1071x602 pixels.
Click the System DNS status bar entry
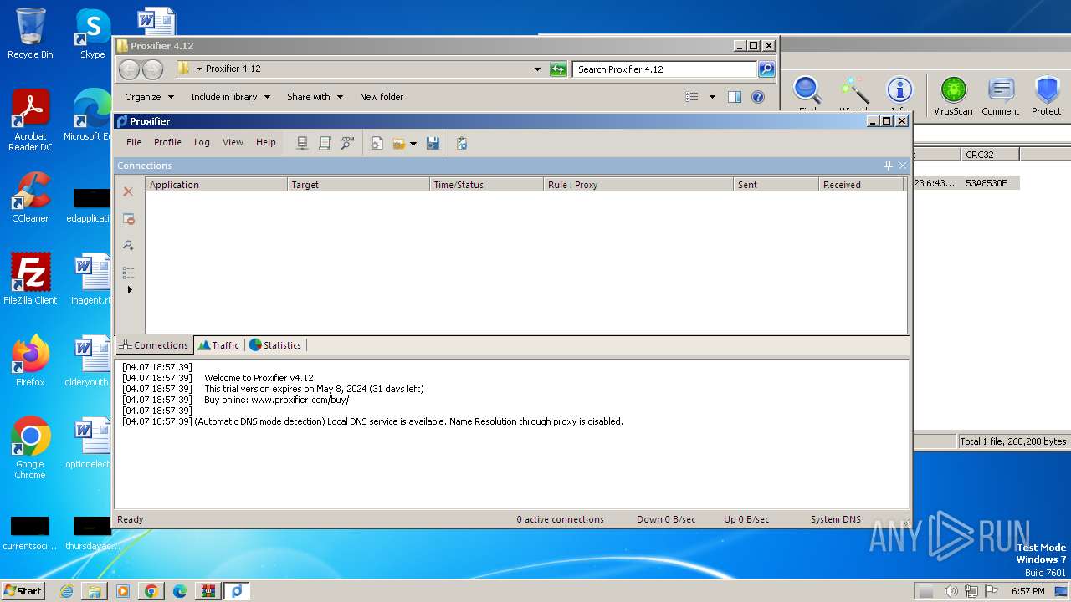pyautogui.click(x=835, y=519)
